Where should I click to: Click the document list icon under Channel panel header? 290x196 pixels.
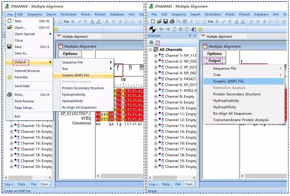point(158,43)
